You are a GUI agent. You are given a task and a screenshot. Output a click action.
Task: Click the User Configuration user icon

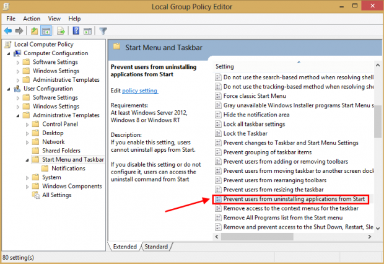point(17,89)
